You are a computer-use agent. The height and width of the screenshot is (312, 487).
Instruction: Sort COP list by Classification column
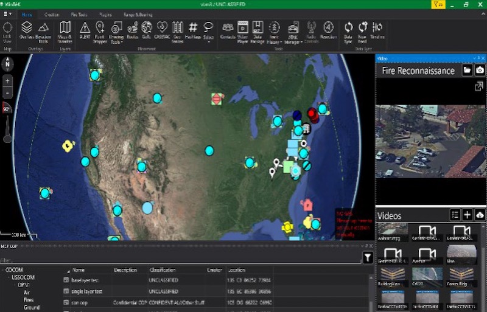(163, 270)
